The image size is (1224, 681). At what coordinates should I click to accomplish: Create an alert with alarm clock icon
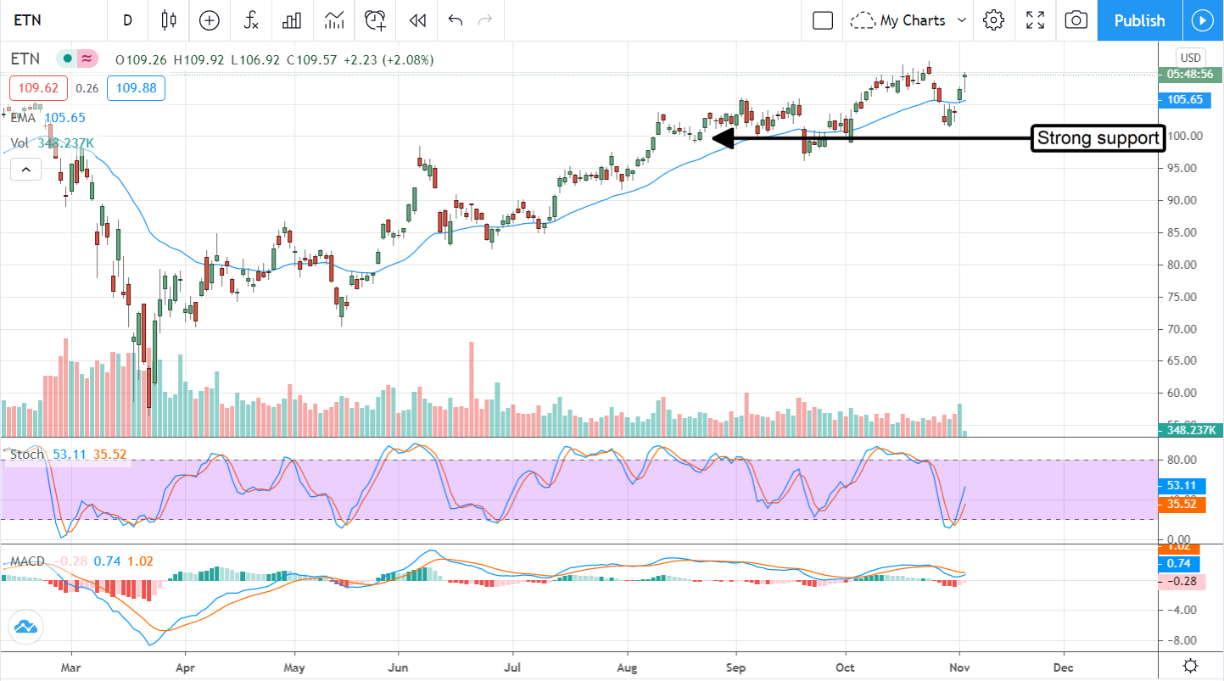(x=376, y=20)
